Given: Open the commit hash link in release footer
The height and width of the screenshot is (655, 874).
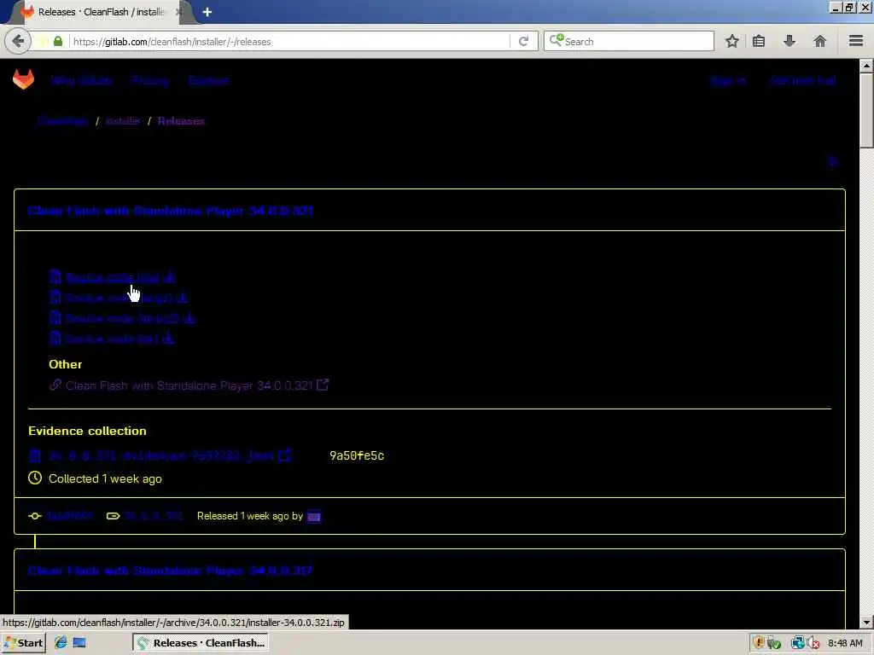Looking at the screenshot, I should point(69,516).
